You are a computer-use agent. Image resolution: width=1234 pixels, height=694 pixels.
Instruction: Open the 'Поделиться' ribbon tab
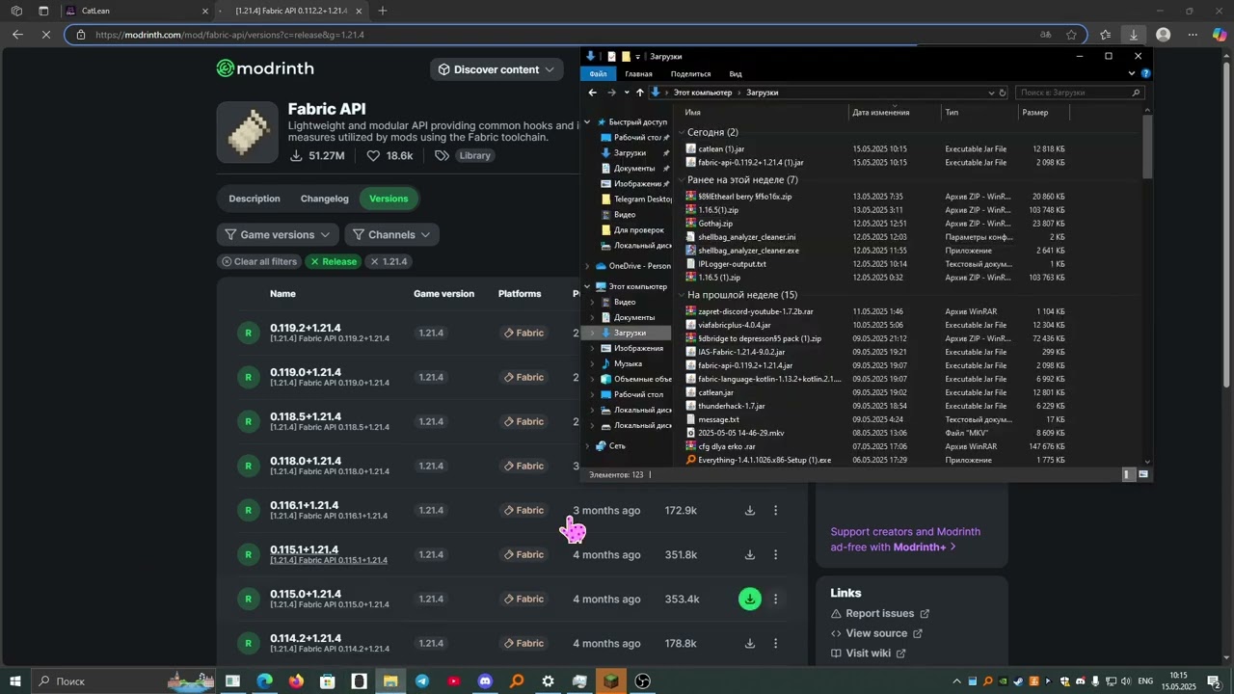pyautogui.click(x=690, y=74)
